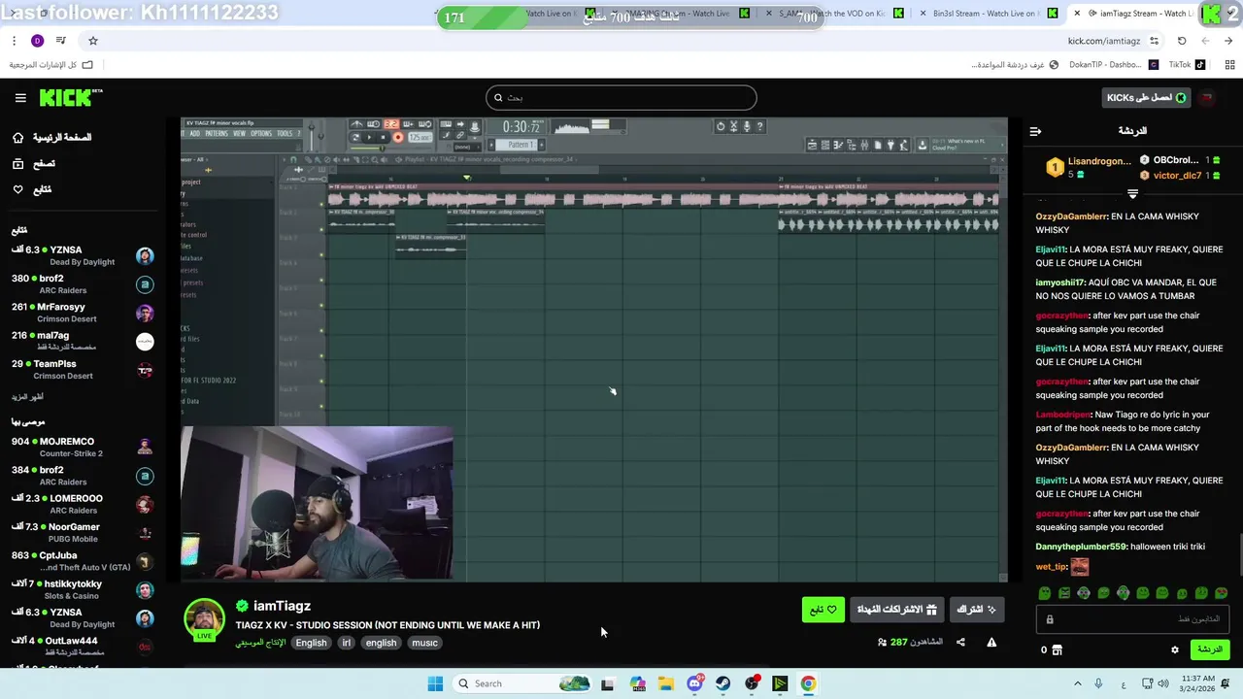The width and height of the screenshot is (1243, 699).
Task: Click the FL Studio tempo 125 display
Action: tap(420, 138)
